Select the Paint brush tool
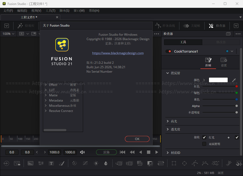The height and width of the screenshot is (176, 243). point(62,163)
